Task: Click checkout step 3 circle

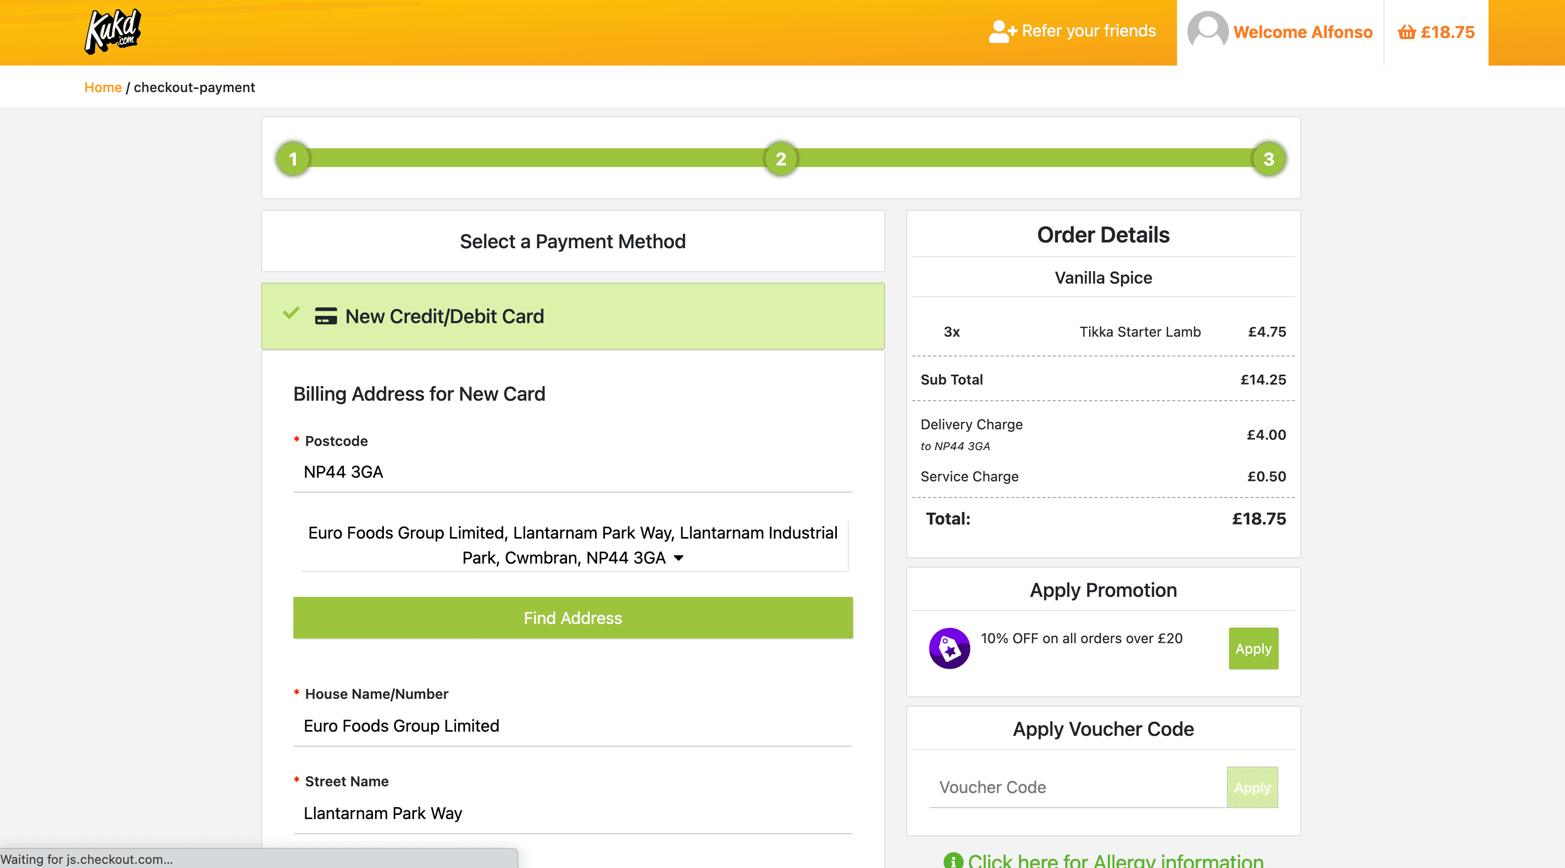Action: coord(1269,159)
